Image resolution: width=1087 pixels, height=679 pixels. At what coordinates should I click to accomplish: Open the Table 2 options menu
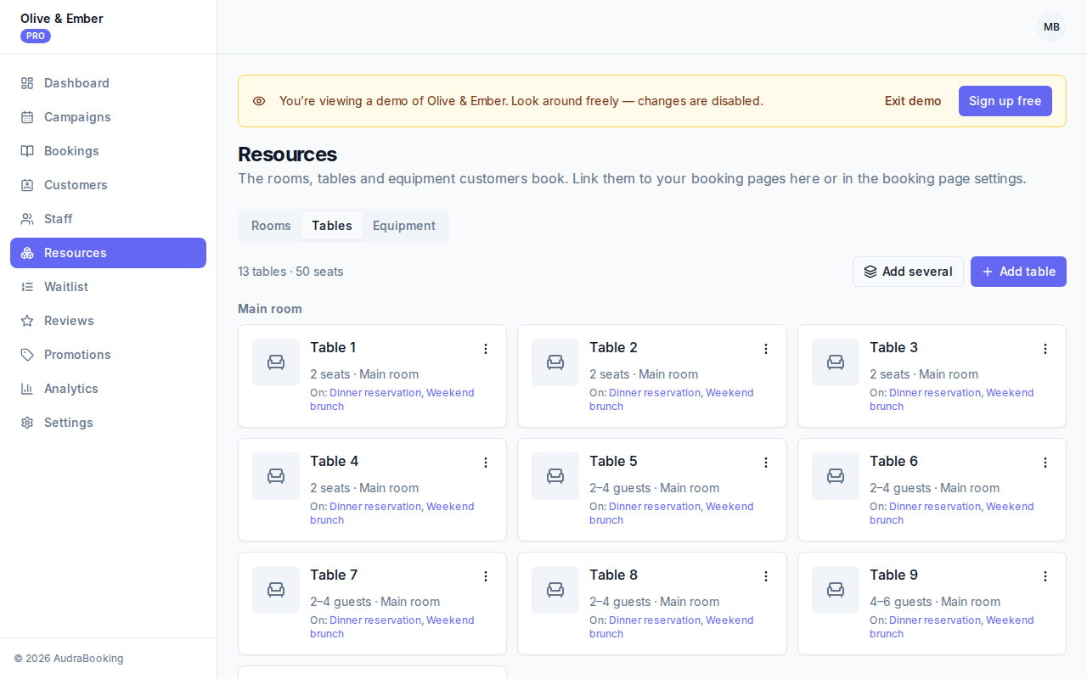[x=766, y=349]
